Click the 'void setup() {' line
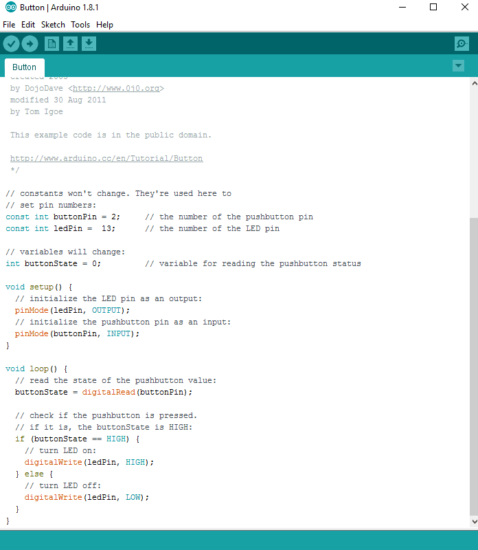The height and width of the screenshot is (550, 478). 39,287
